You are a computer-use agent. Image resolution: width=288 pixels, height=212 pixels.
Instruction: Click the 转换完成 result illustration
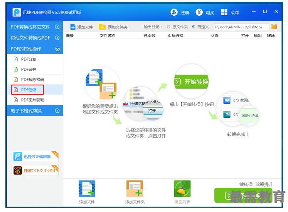click(237, 109)
